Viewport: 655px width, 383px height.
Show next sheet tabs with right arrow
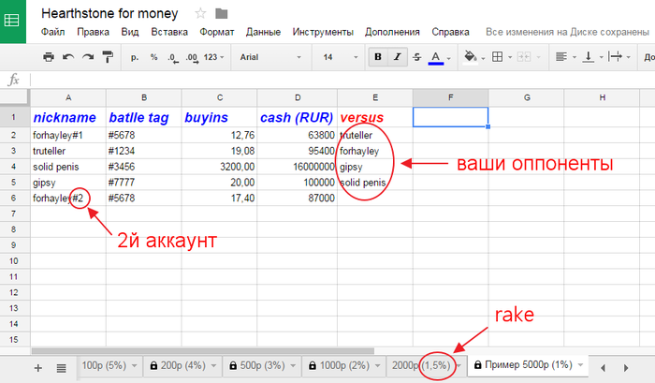(626, 368)
